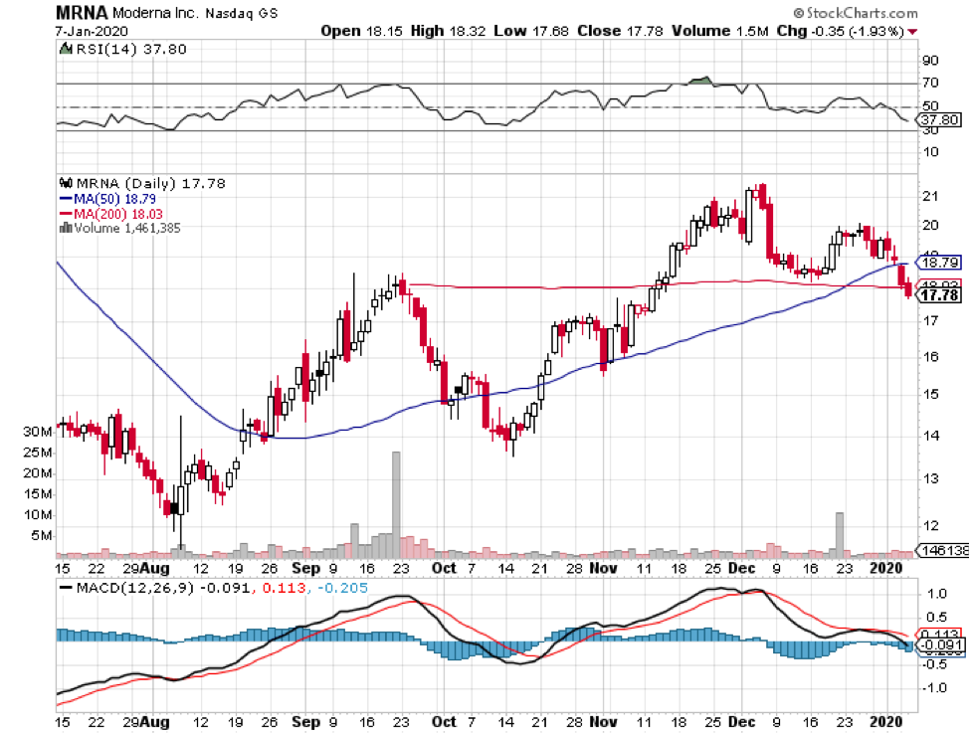Click the tall December volume spike bar
This screenshot has width=969, height=733.
pos(840,534)
